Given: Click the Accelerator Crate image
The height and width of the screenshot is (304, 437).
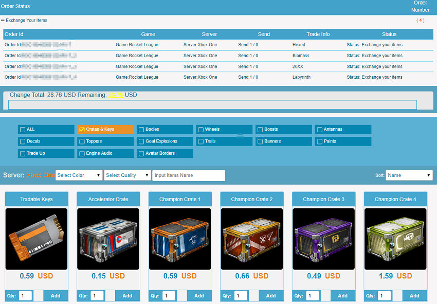Looking at the screenshot, I should (x=108, y=239).
